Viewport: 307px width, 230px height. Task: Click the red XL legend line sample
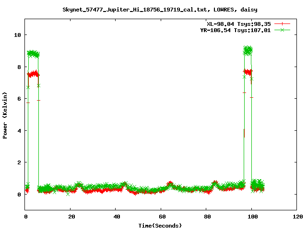[282, 24]
